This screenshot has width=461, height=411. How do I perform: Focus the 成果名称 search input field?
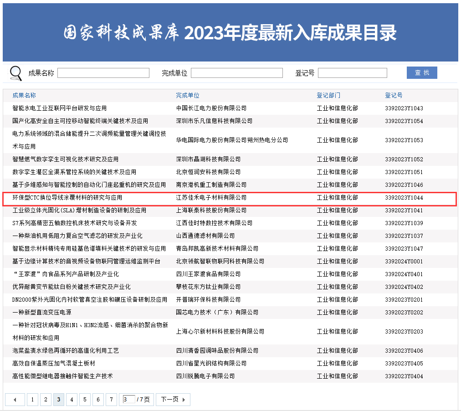click(x=103, y=73)
